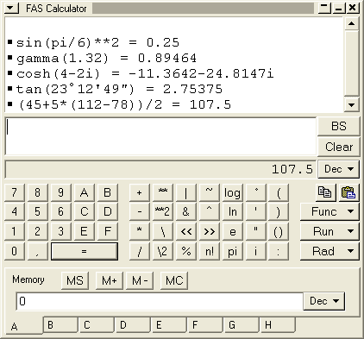364x339 pixels.
Task: Click the M- memory subtract button
Action: click(140, 280)
